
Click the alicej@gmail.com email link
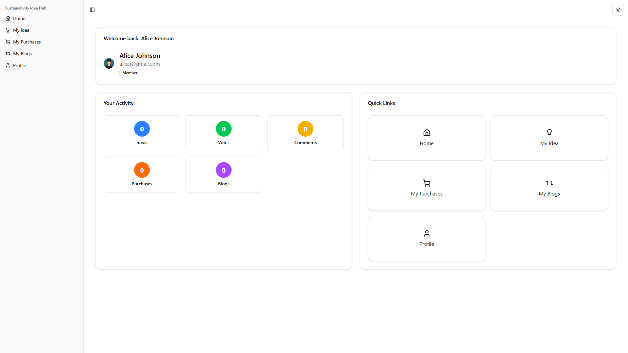tap(139, 64)
